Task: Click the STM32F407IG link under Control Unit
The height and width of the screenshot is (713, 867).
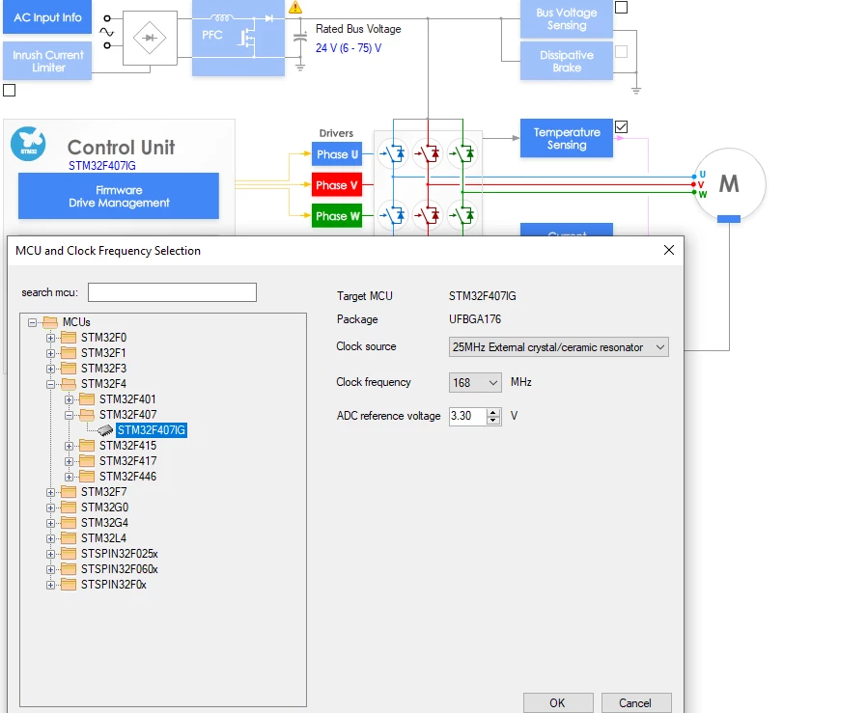Action: [x=101, y=166]
